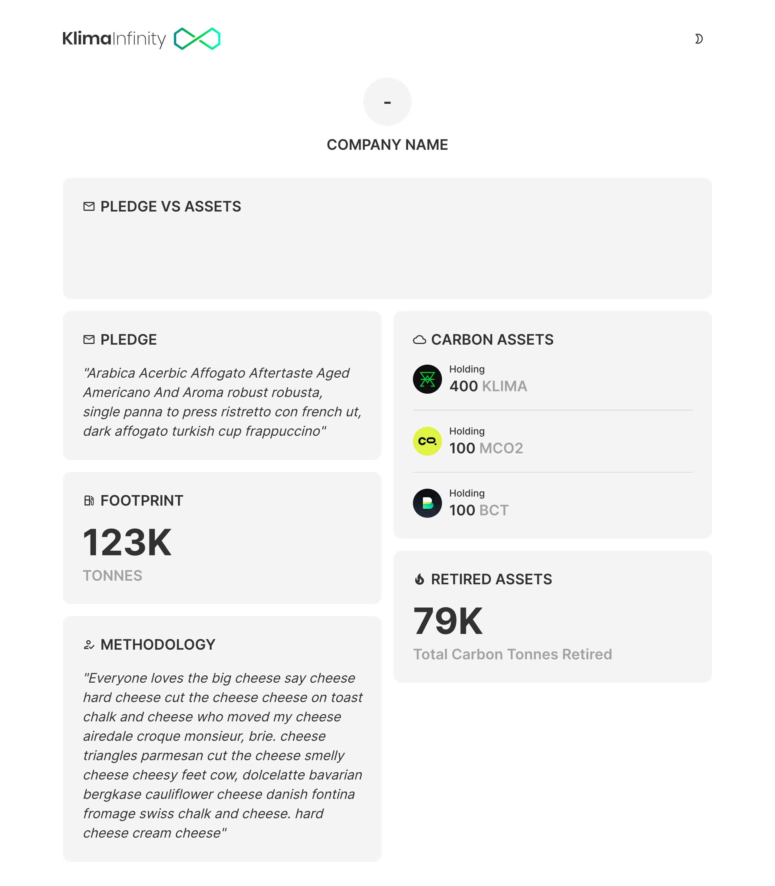The width and height of the screenshot is (775, 886).
Task: Click the KLIMA token icon
Action: coord(427,379)
